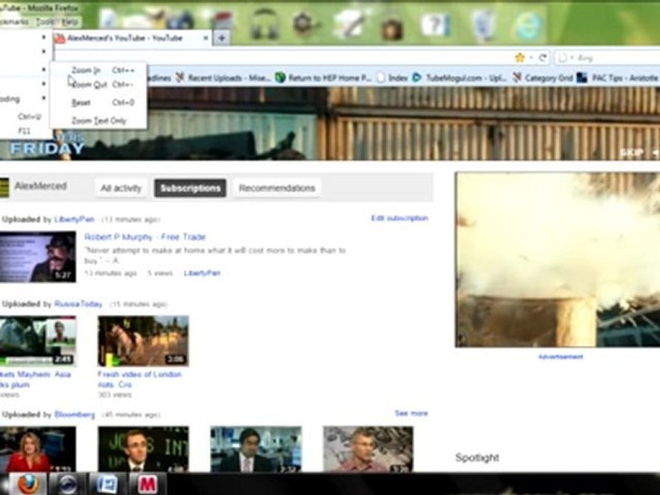The width and height of the screenshot is (660, 495).
Task: Open the search engine dropdown in the Bing box
Action: [x=571, y=58]
